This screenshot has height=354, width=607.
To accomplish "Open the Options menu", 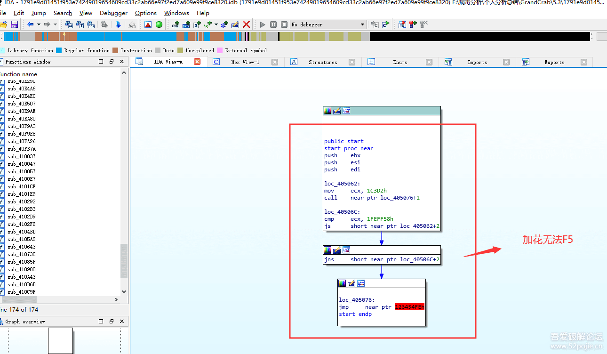I will click(x=146, y=13).
